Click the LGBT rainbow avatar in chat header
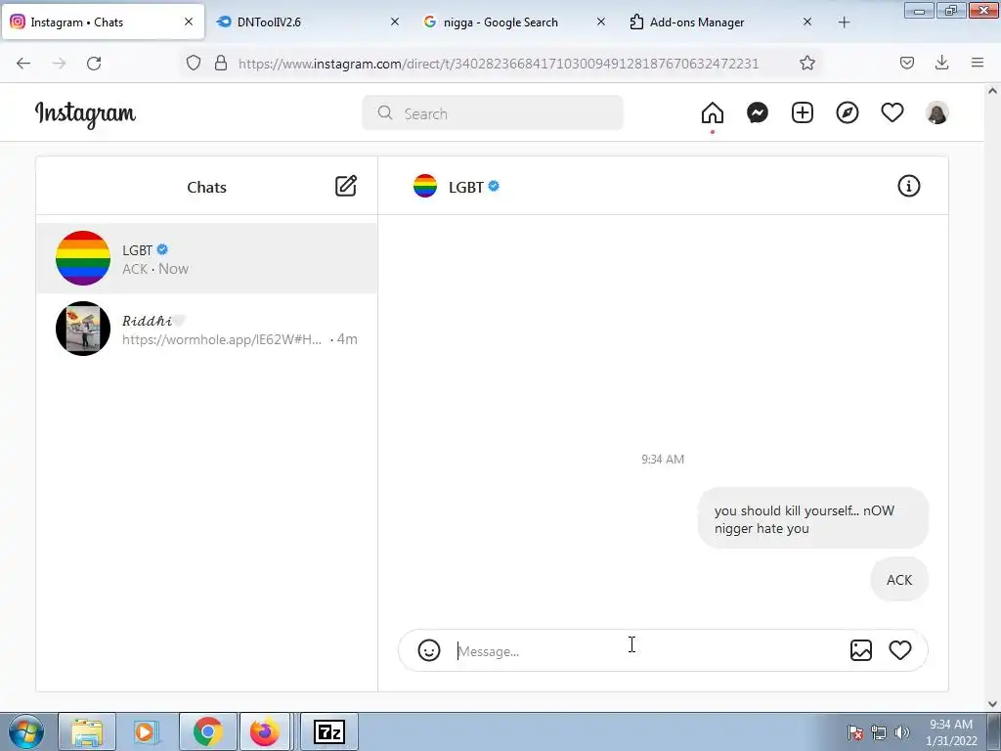Viewport: 1001px width, 751px height. (425, 186)
